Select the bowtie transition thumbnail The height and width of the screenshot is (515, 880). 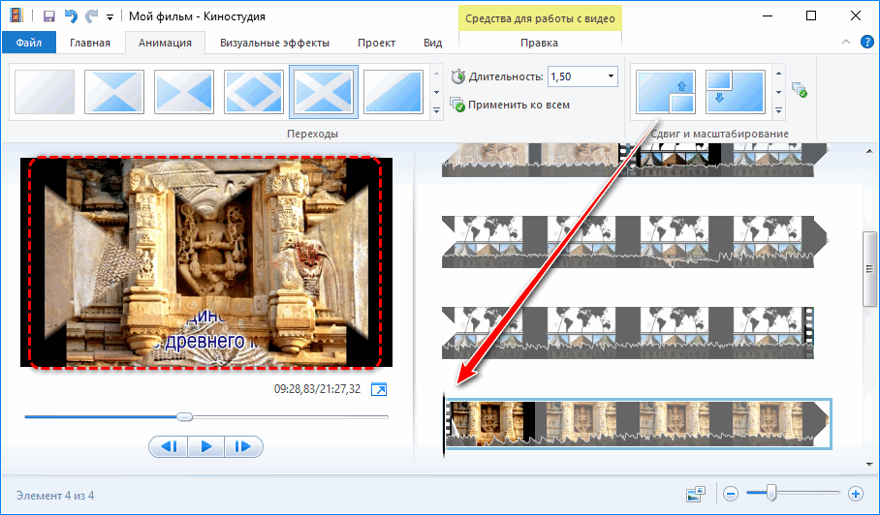(x=184, y=92)
